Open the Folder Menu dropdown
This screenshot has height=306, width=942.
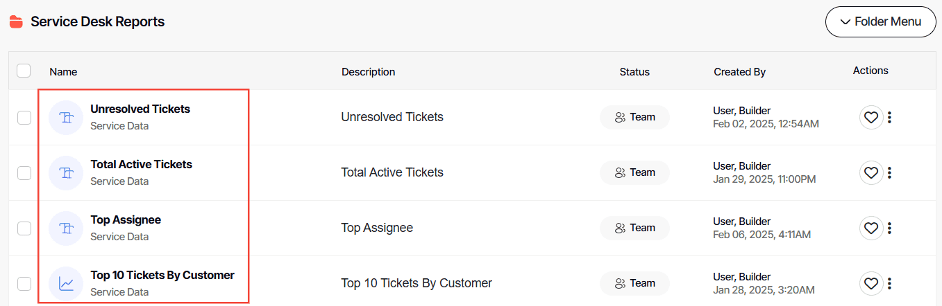pyautogui.click(x=880, y=21)
